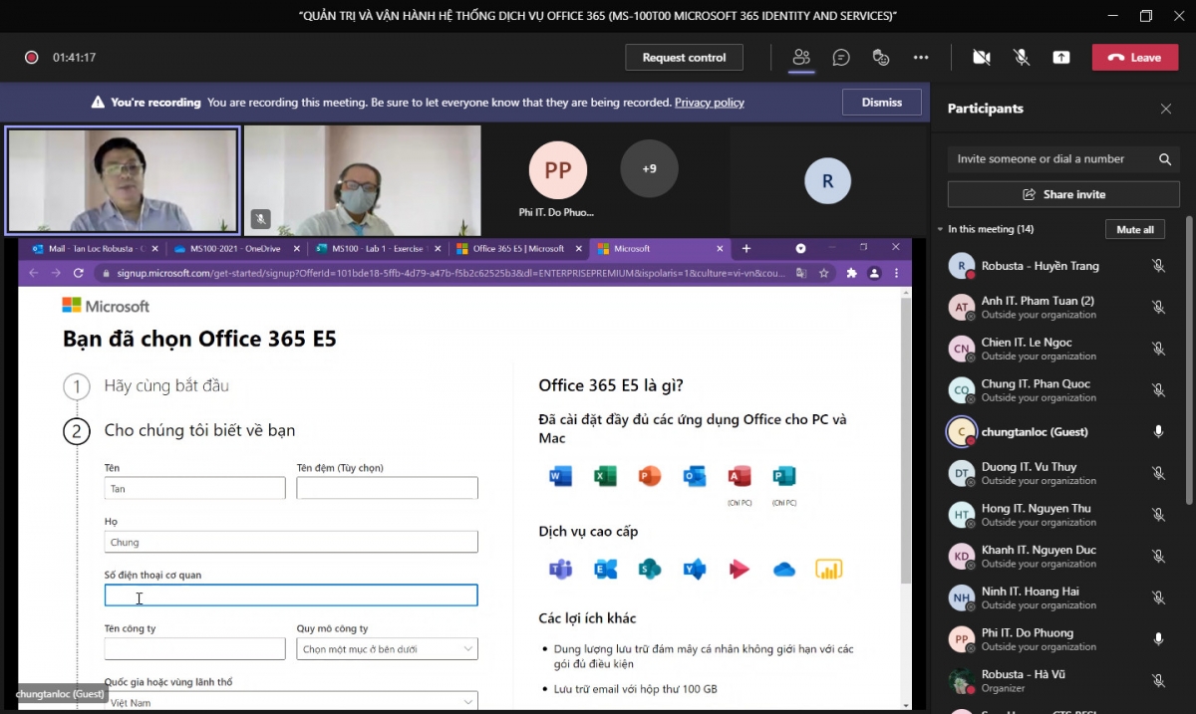The height and width of the screenshot is (714, 1196).
Task: Toggle mic icon for Ninh IT. Hoang Hai
Action: (1158, 597)
